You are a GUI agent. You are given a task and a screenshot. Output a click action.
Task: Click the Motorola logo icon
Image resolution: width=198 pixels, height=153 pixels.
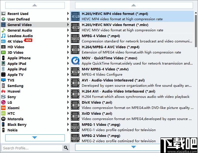click(3, 119)
